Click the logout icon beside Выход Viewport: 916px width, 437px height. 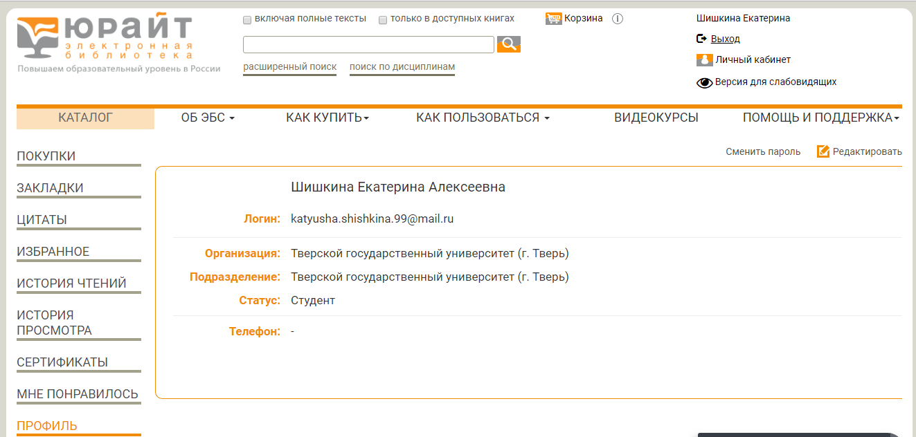pos(701,39)
